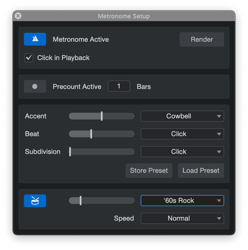Close the Metronome Setup window
Screen dimensions: 248x250
18,16
